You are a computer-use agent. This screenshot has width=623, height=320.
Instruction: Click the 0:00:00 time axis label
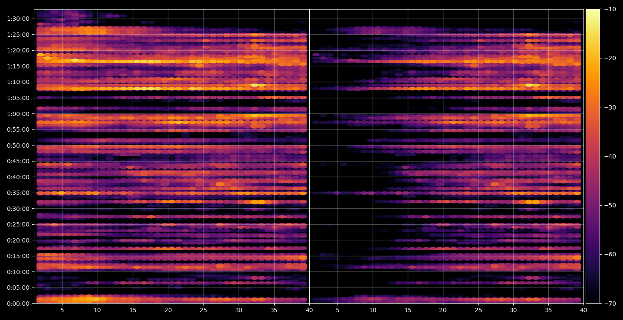19,304
